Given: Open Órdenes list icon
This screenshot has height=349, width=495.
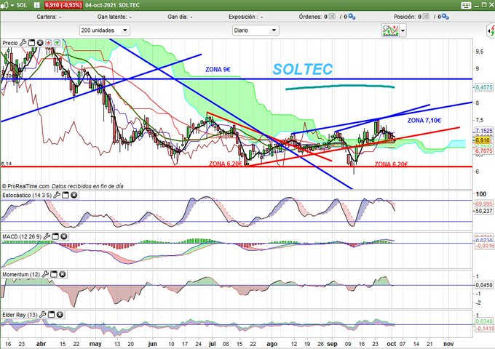Looking at the screenshot, I should (x=332, y=16).
